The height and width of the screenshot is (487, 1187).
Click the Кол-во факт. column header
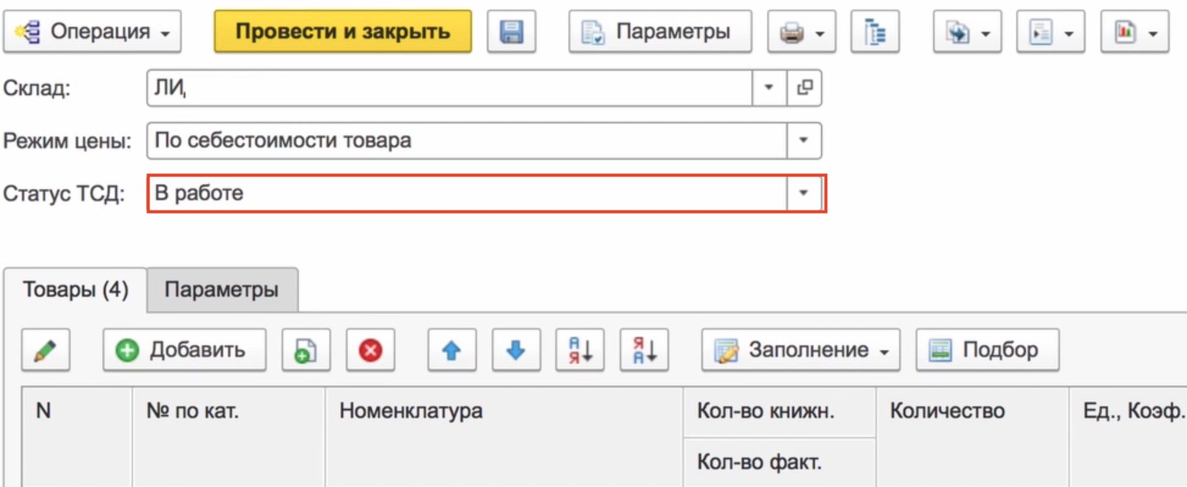coord(780,463)
